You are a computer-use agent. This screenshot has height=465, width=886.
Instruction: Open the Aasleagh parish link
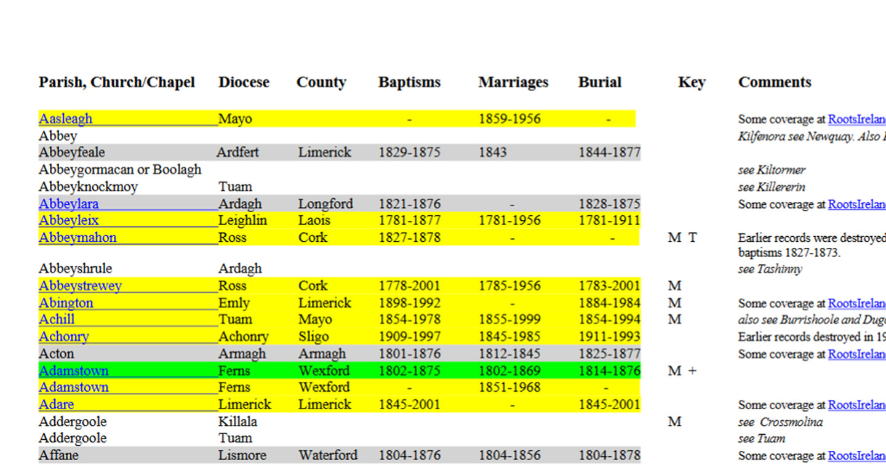tap(66, 119)
